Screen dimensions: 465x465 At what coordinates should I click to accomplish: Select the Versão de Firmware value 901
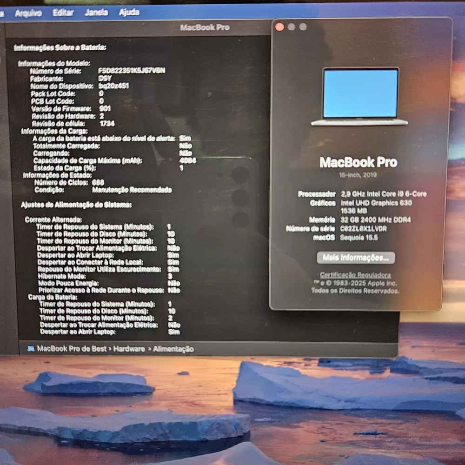click(105, 108)
